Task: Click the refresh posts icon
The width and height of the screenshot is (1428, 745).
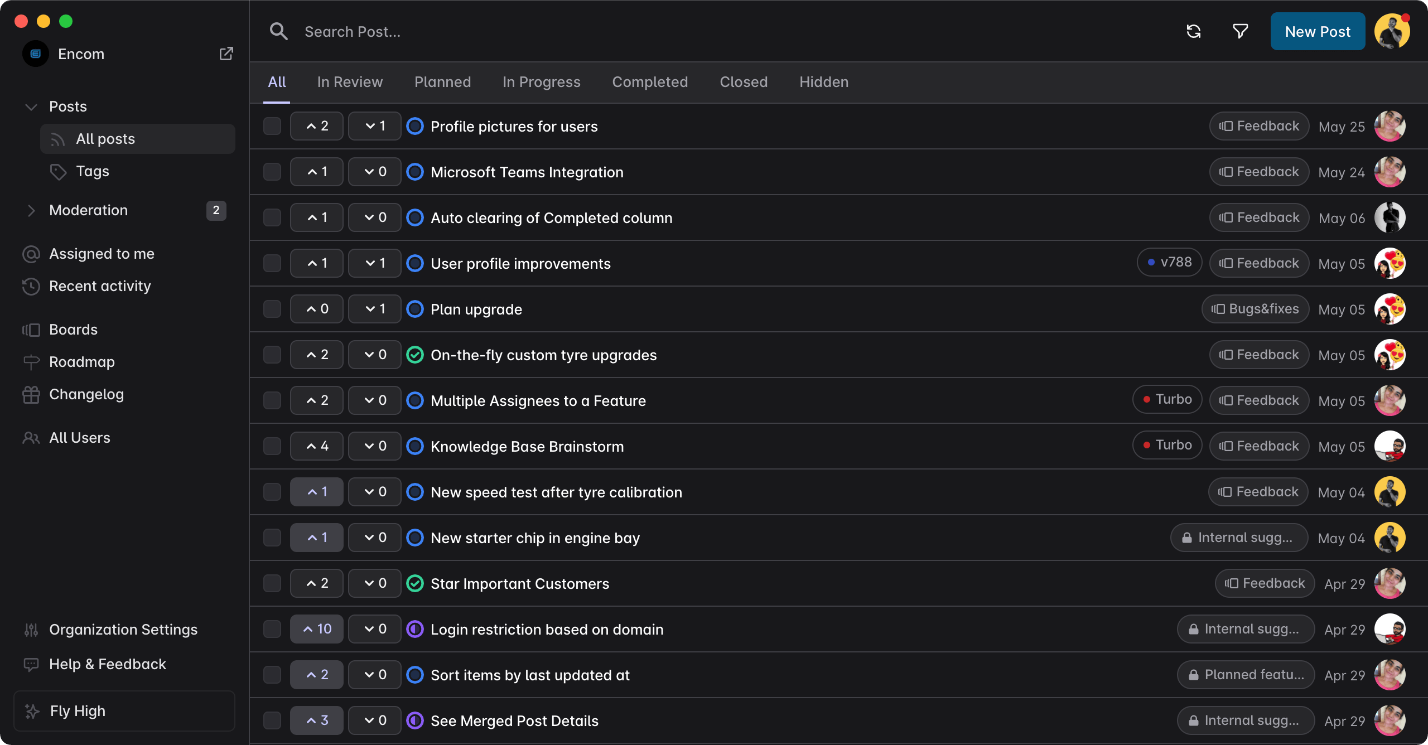Action: pyautogui.click(x=1194, y=31)
